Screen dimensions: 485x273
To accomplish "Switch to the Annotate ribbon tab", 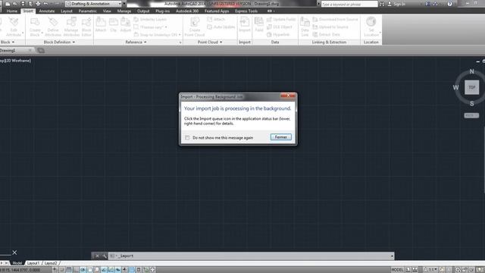I will (47, 11).
